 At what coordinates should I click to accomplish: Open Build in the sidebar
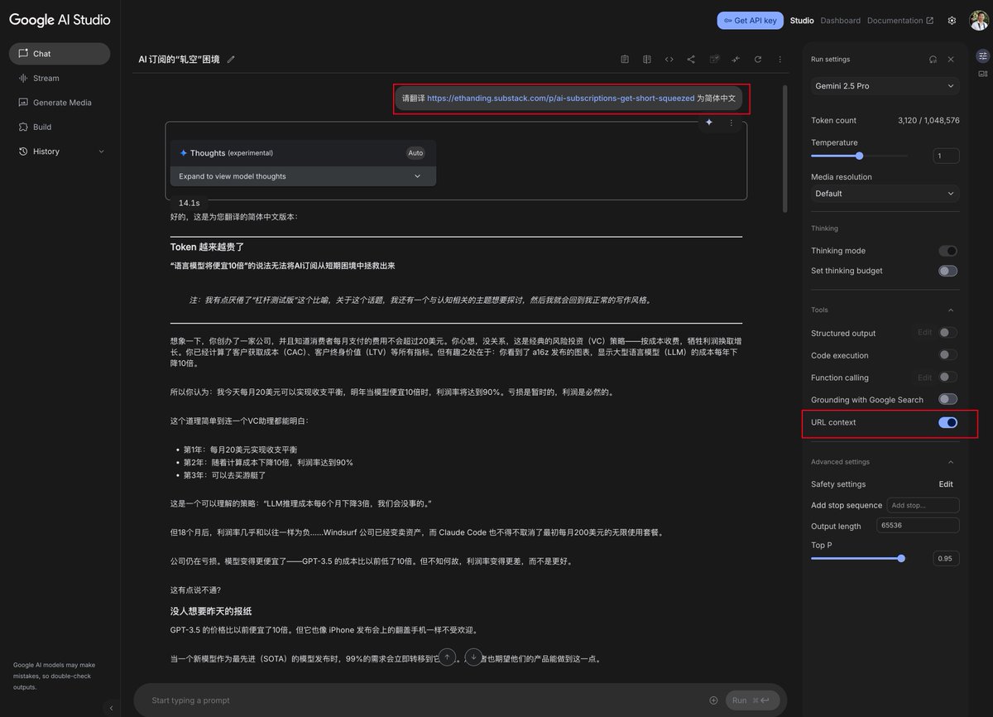(x=60, y=127)
